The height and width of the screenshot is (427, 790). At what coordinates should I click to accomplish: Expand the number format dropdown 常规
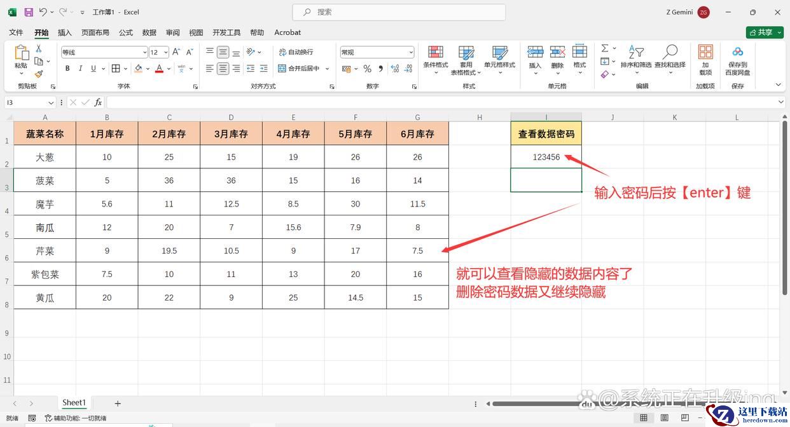[411, 53]
